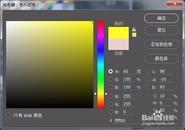185x130 pixels.
Task: Click the C field showing 10
Action: click(165, 96)
